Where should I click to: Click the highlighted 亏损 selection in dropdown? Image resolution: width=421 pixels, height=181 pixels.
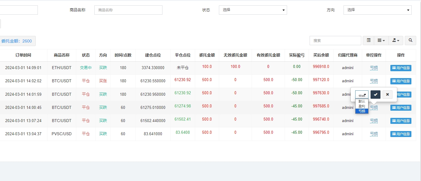(362, 111)
